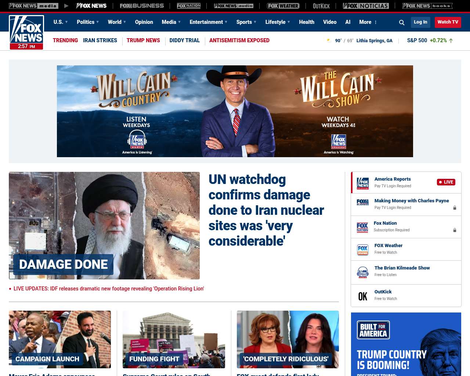Open FOX Weather free to watch link
This screenshot has height=376, width=470.
[x=388, y=246]
